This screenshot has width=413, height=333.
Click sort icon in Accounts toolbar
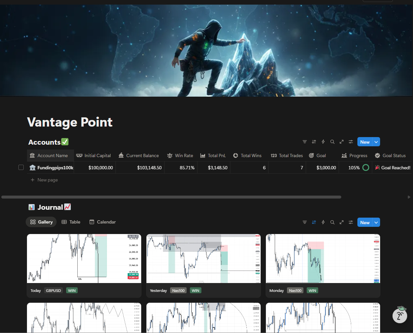point(314,142)
